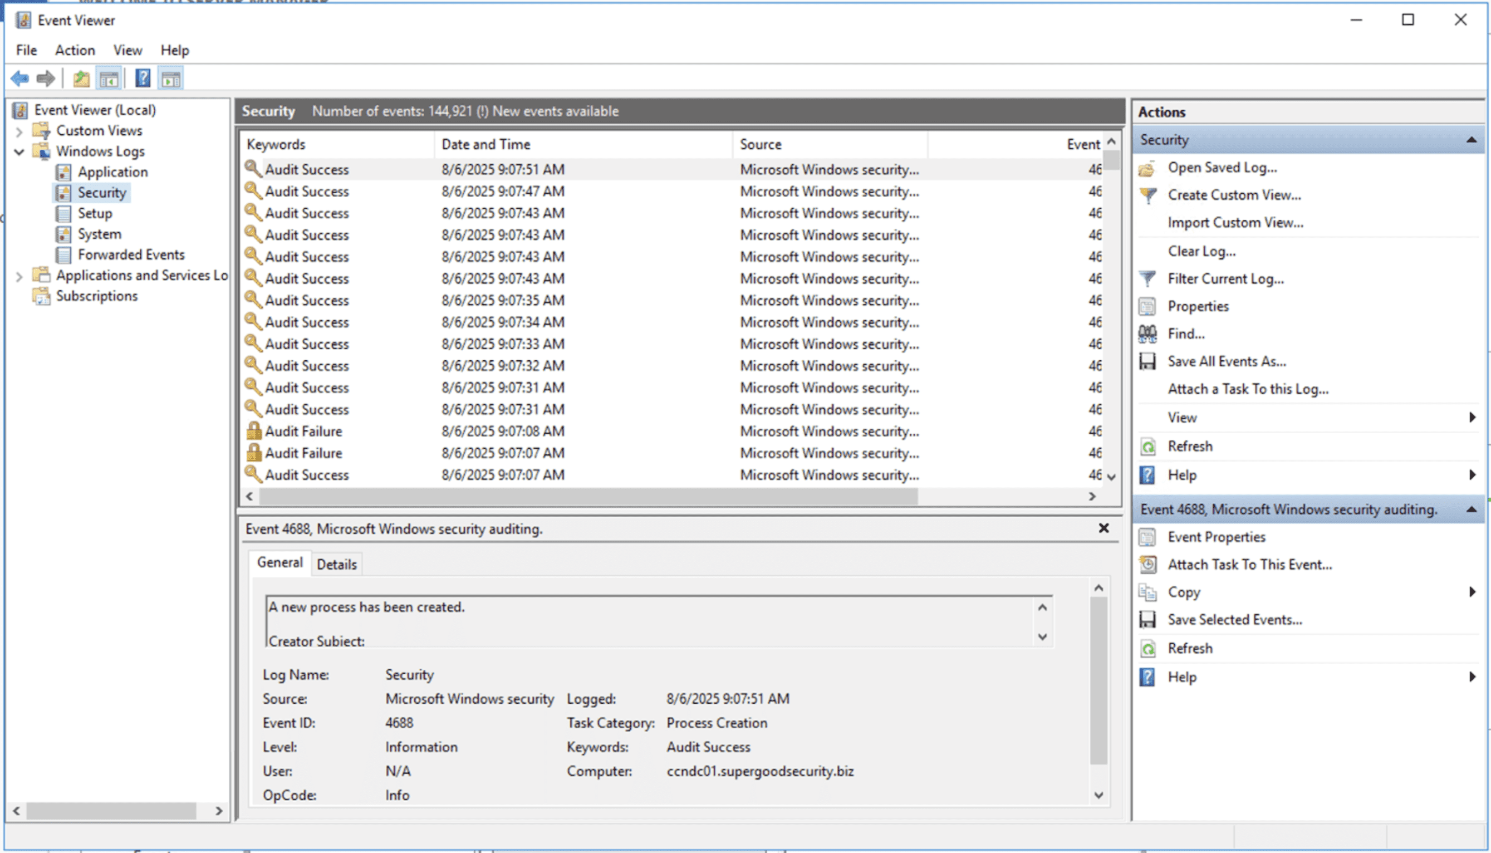Click the Forward arrow toolbar icon
Image resolution: width=1491 pixels, height=853 pixels.
point(46,78)
